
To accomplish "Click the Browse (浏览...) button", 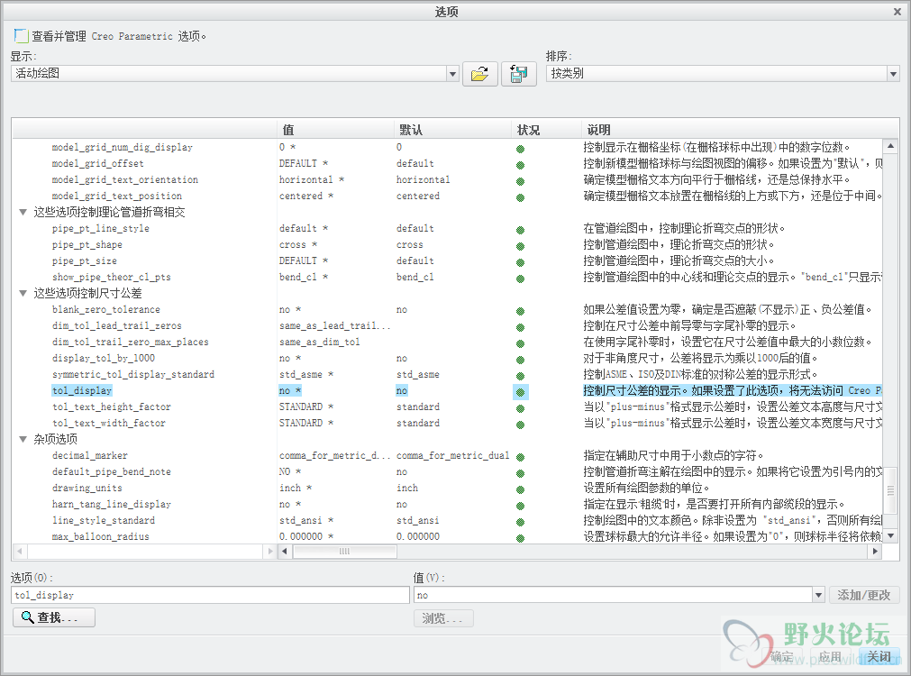I will (443, 618).
